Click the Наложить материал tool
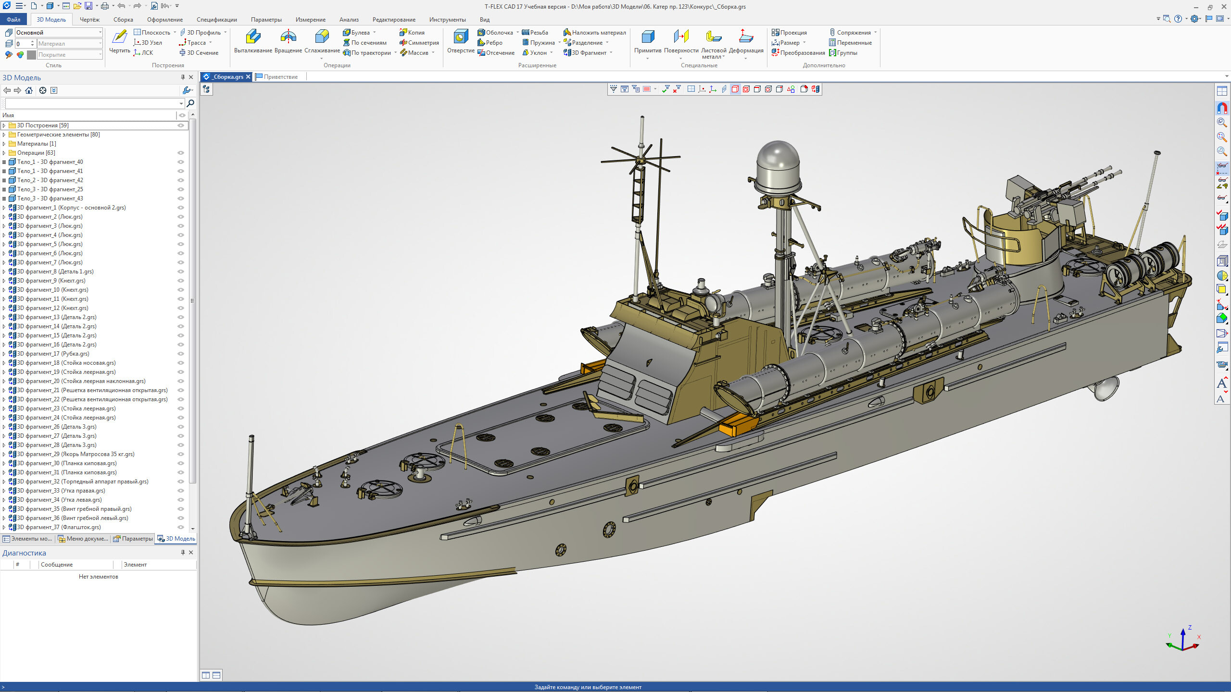Image resolution: width=1231 pixels, height=692 pixels. pos(594,33)
